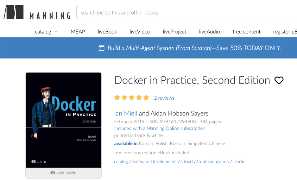
Task: Go to the liveBook section
Action: (107, 32)
